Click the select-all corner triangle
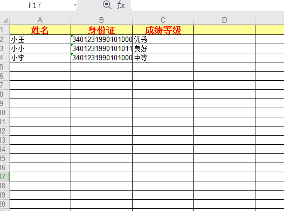This screenshot has width=284, height=211. click(x=5, y=20)
